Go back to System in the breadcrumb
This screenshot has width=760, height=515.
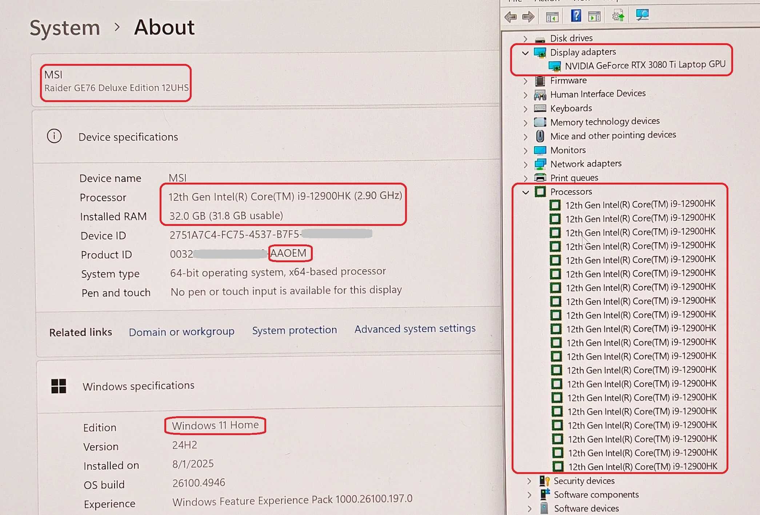65,28
